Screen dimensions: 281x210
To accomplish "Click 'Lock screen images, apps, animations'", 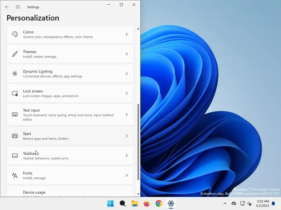I will (51, 96).
